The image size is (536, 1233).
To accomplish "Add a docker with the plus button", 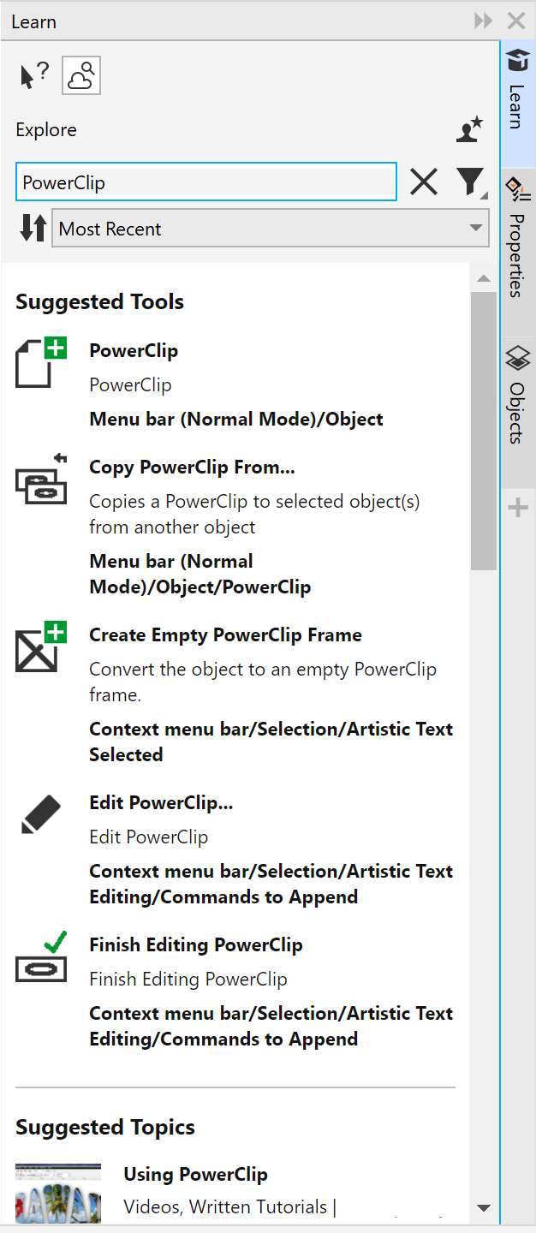I will click(518, 509).
